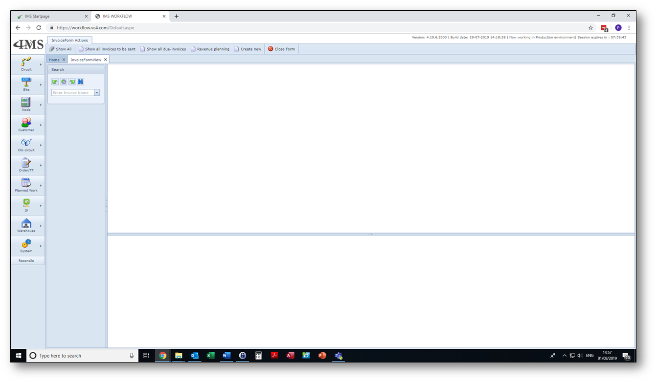
Task: Open the Site module icon
Action: (26, 82)
